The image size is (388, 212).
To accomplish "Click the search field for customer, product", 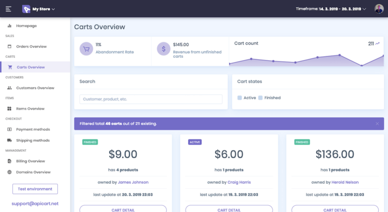I will 151,99.
